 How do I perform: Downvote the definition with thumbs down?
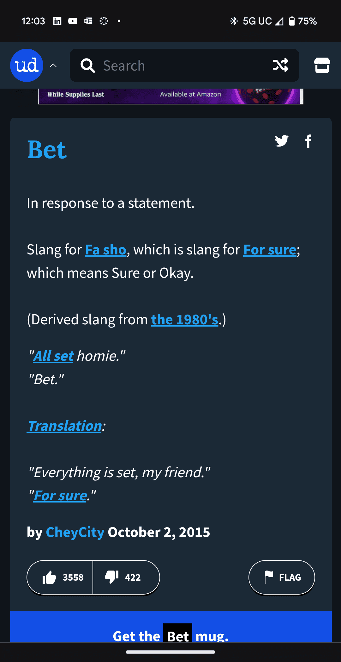126,577
